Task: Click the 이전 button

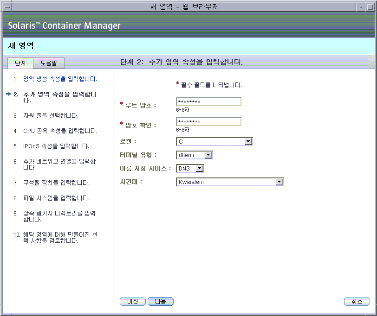Action: click(133, 301)
